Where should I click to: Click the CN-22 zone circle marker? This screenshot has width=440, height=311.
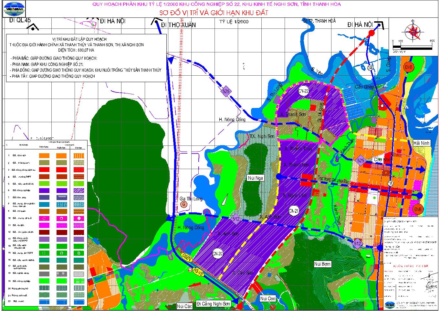304,91
